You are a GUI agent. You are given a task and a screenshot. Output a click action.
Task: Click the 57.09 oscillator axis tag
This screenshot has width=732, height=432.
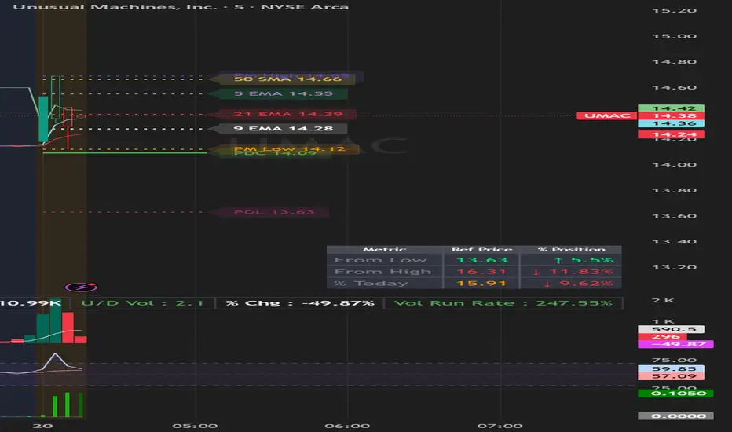coord(671,376)
